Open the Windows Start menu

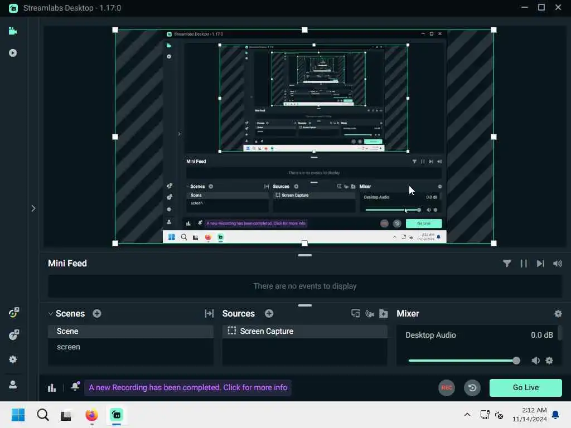[18, 415]
